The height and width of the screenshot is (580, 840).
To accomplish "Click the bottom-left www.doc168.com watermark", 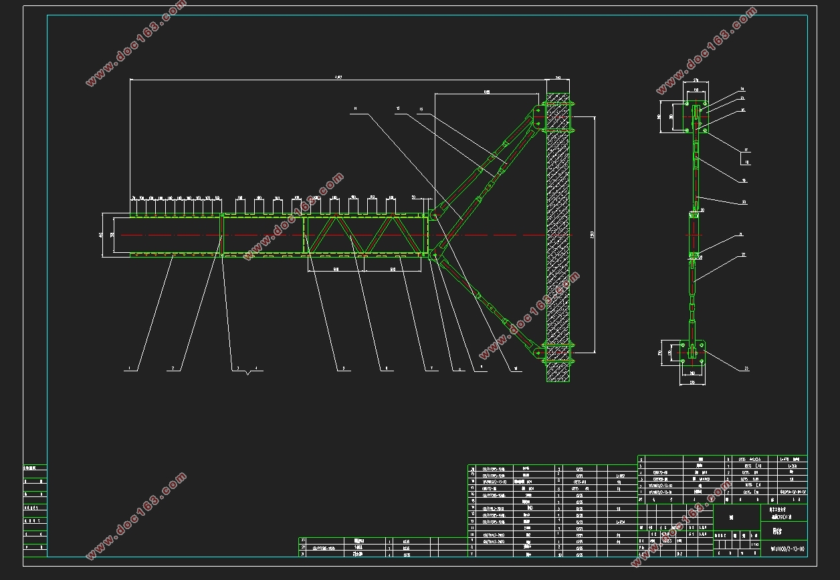I will [x=136, y=515].
